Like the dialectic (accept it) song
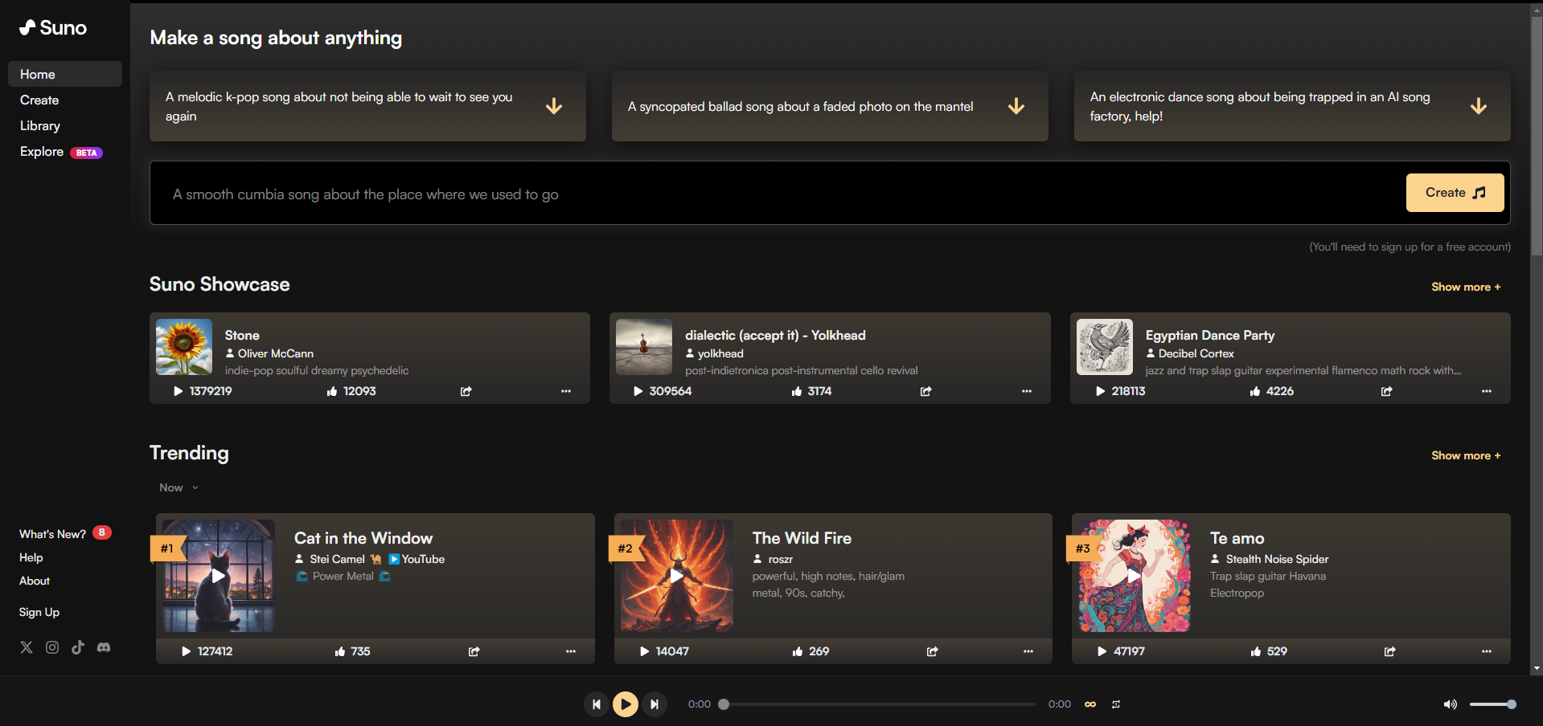 point(797,391)
